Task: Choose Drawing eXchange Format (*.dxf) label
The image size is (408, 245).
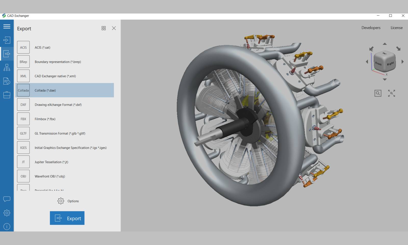Action: click(58, 105)
